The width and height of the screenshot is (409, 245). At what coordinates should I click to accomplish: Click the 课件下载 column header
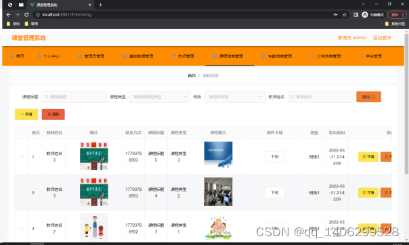click(275, 133)
